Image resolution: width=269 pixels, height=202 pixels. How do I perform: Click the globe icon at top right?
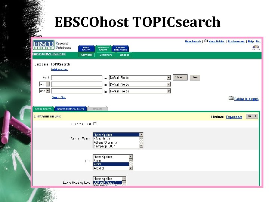coord(256,47)
